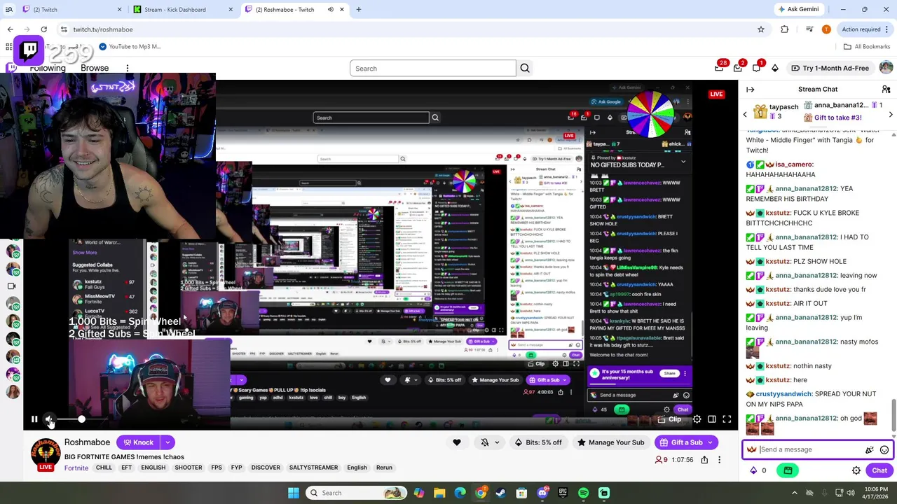Enter fullscreen on the video player

[x=727, y=419]
